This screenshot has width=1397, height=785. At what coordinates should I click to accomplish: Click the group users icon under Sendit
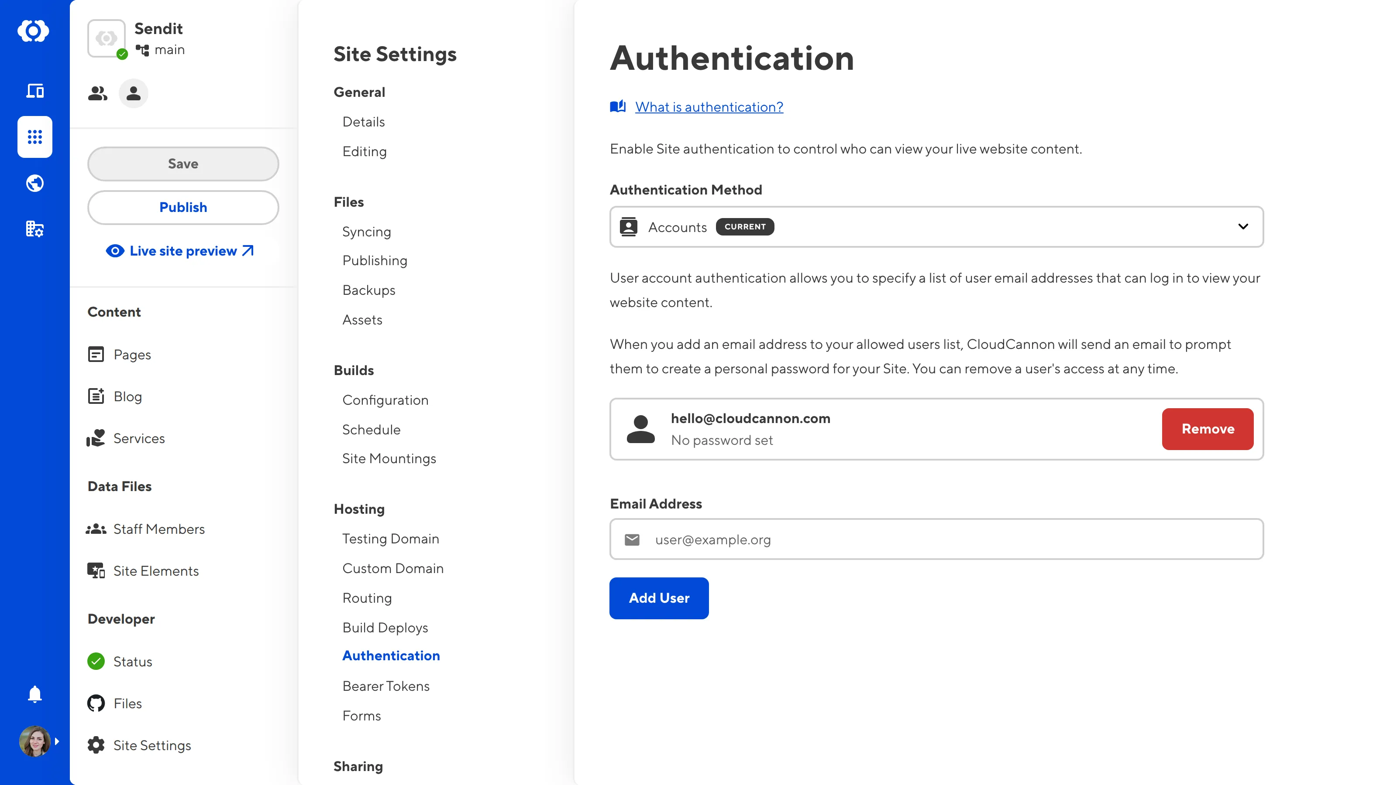click(98, 94)
